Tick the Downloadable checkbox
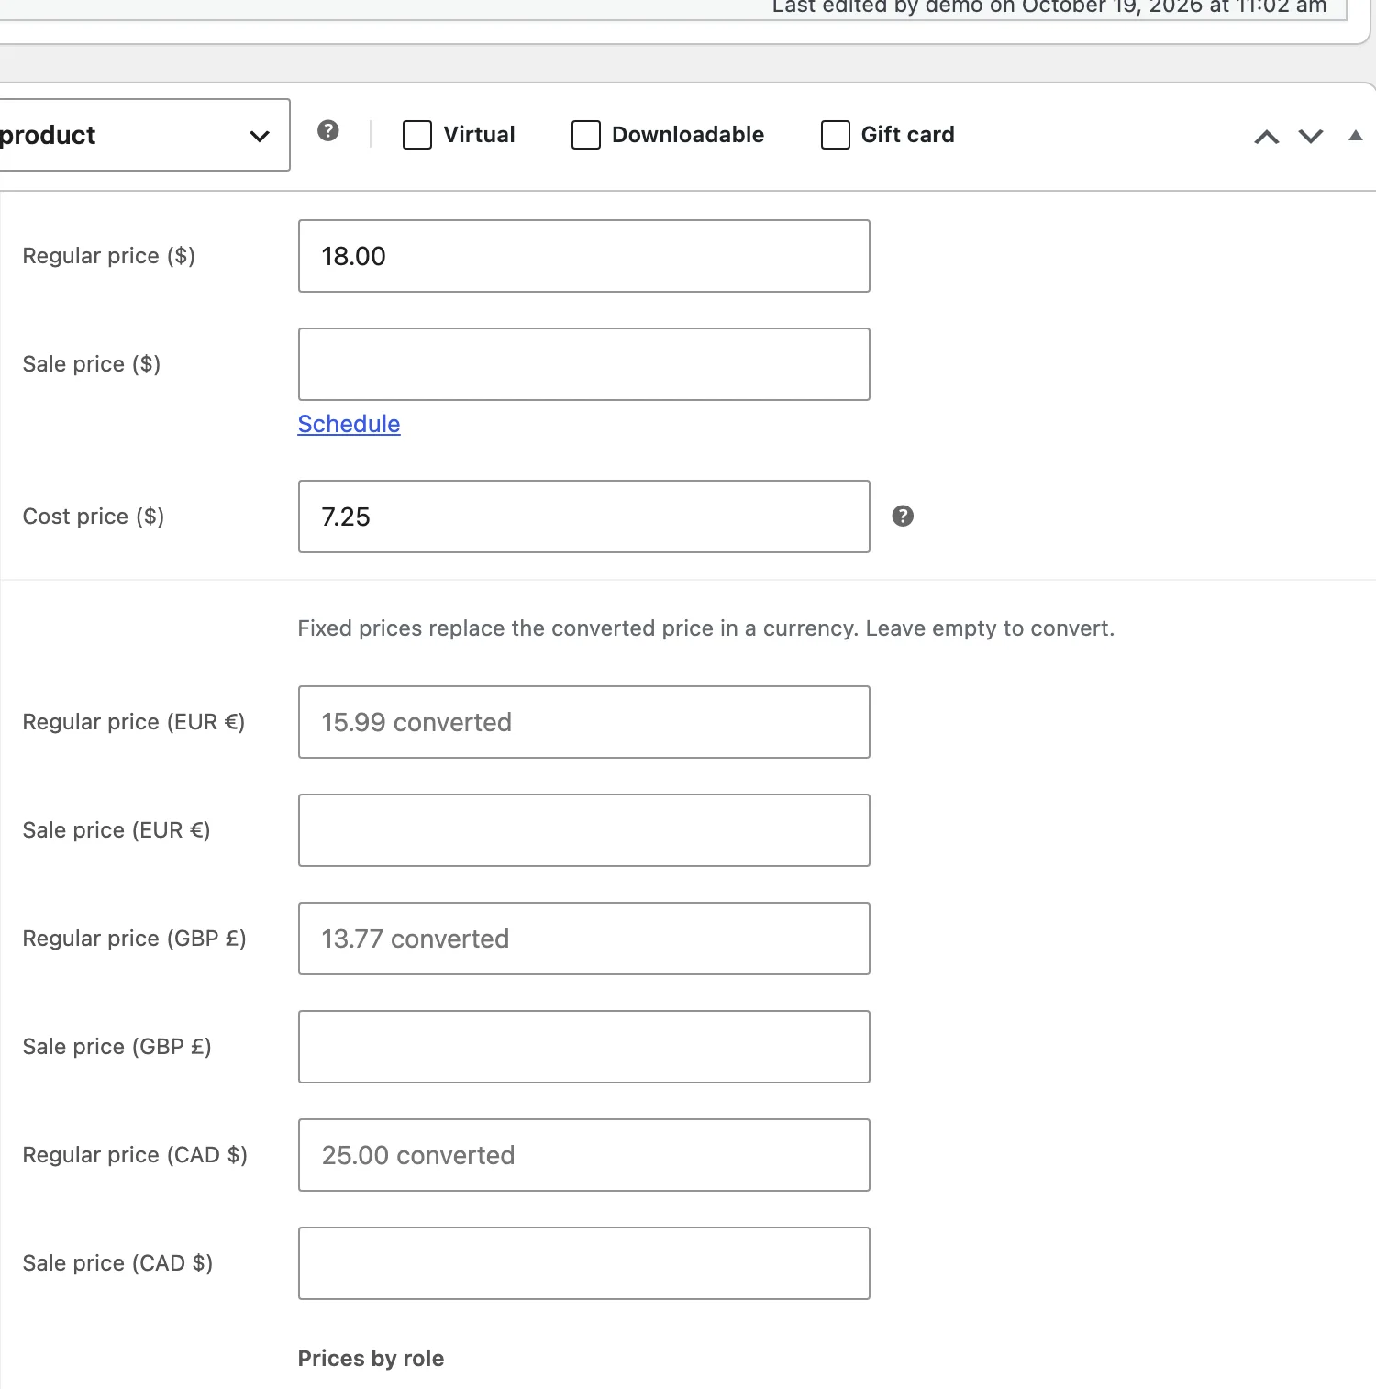This screenshot has height=1389, width=1376. tap(586, 135)
